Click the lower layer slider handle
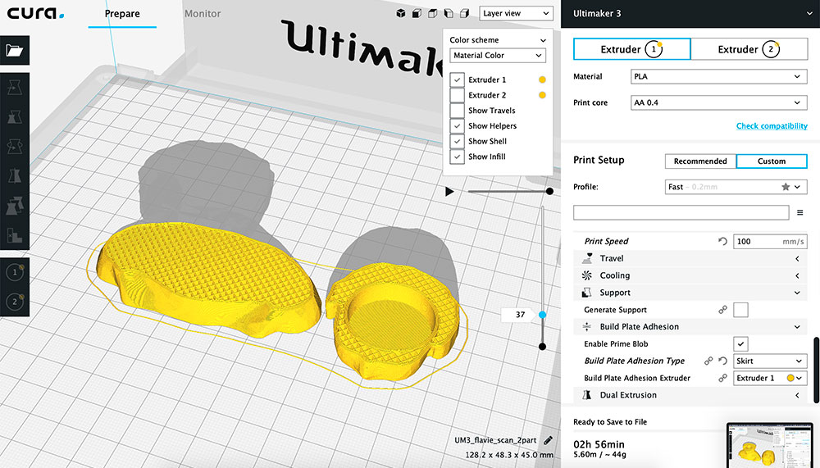820x468 pixels. [x=542, y=347]
